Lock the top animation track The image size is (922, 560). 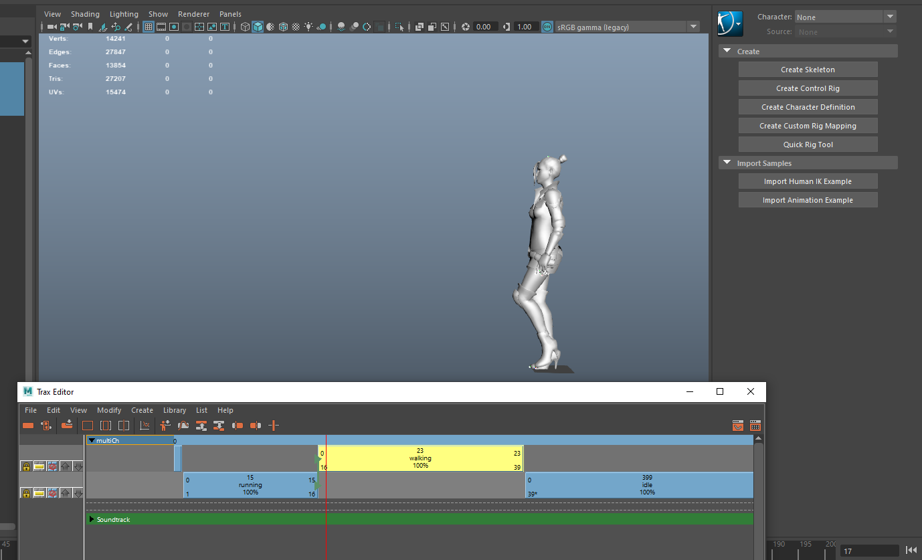(26, 466)
